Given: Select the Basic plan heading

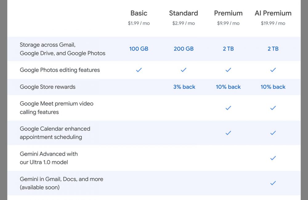Looking at the screenshot, I should [139, 13].
